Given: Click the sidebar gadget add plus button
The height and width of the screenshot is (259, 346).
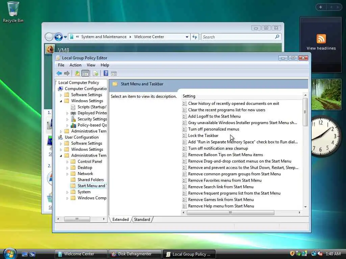Looking at the screenshot, I should point(321,7).
